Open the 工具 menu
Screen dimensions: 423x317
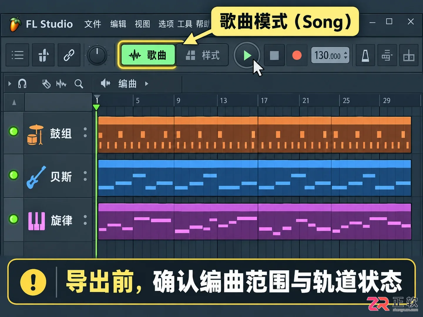185,24
